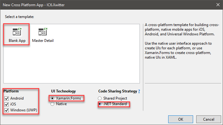223x125 pixels.
Task: Click the OK button
Action: [181, 119]
